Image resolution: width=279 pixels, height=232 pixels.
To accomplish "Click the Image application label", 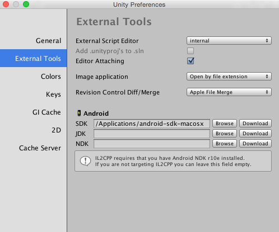I will (102, 77).
